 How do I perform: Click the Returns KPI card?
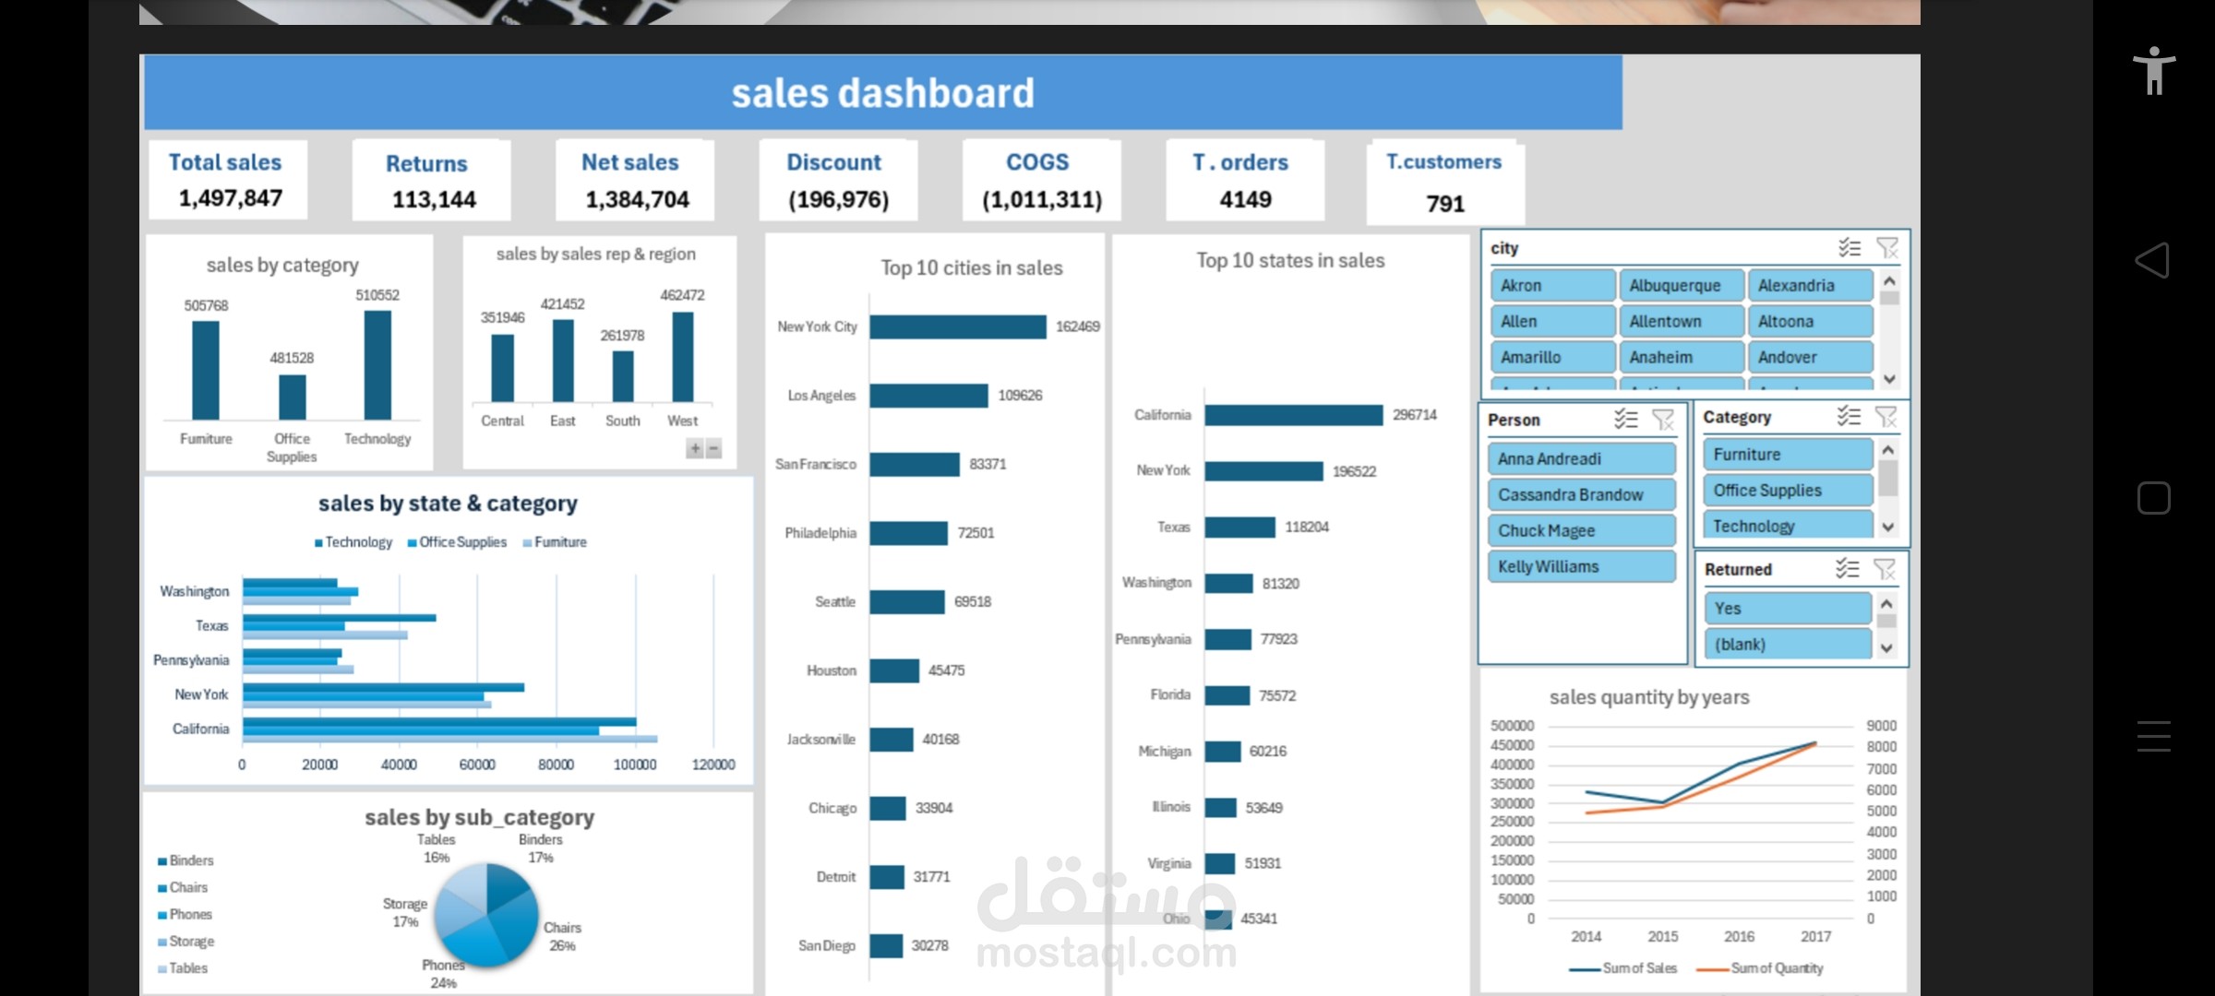tap(431, 180)
